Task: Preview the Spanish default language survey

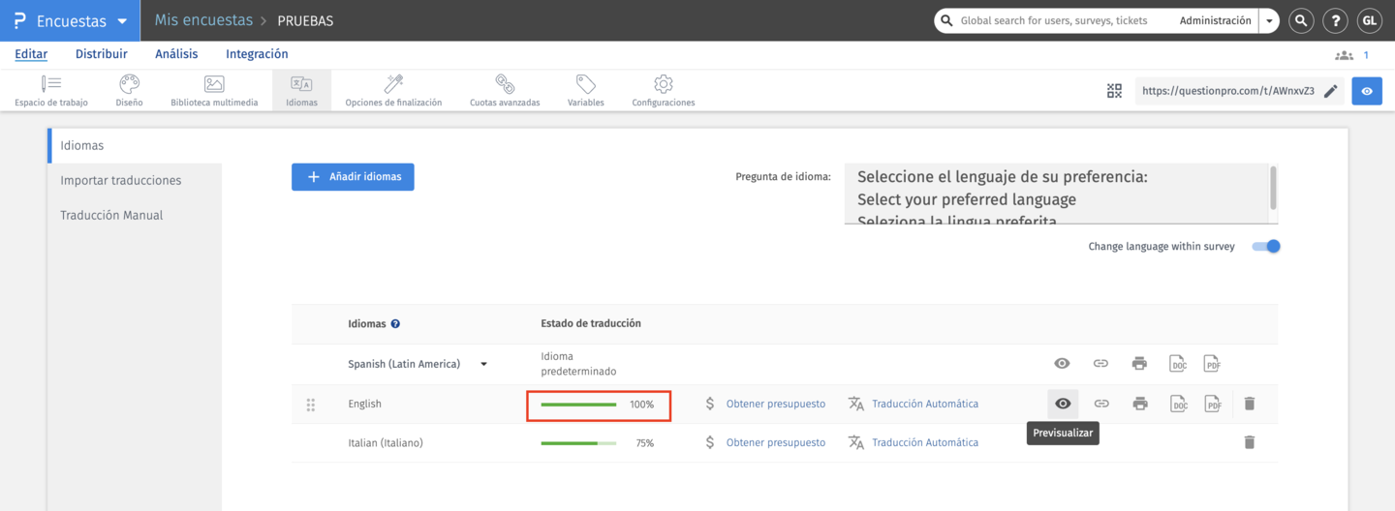Action: [1063, 364]
